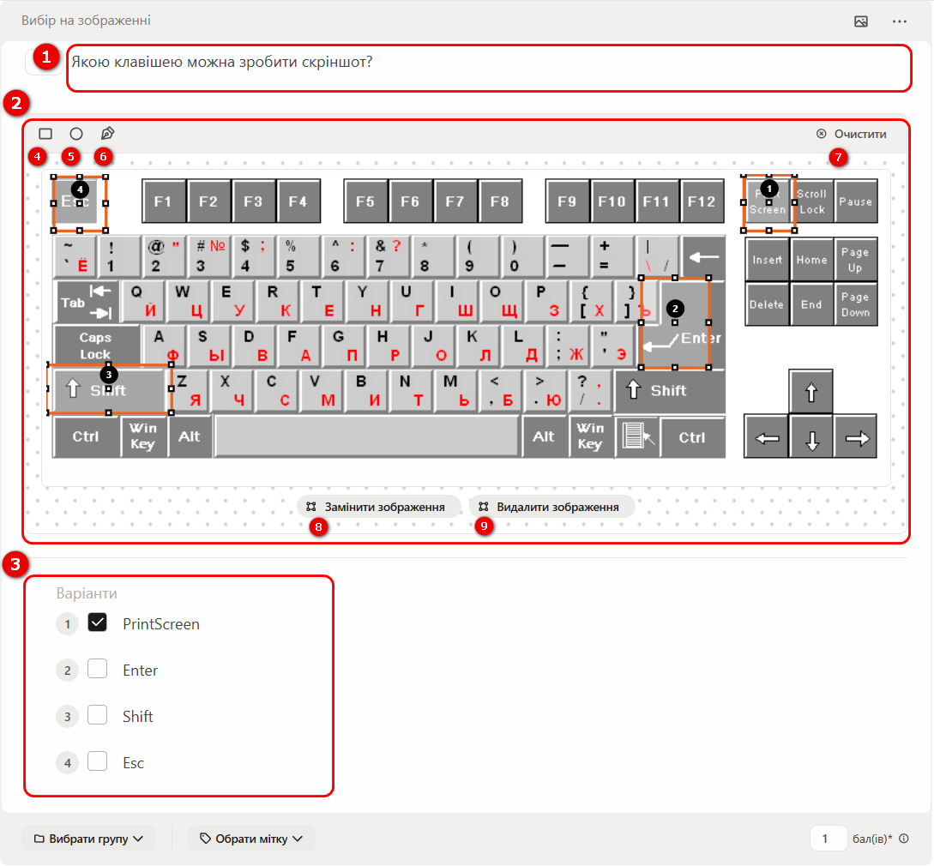The height and width of the screenshot is (866, 934).
Task: Click the points value field
Action: (828, 839)
